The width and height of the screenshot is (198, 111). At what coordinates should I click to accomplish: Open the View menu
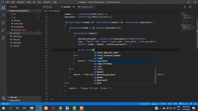pyautogui.click(x=28, y=2)
